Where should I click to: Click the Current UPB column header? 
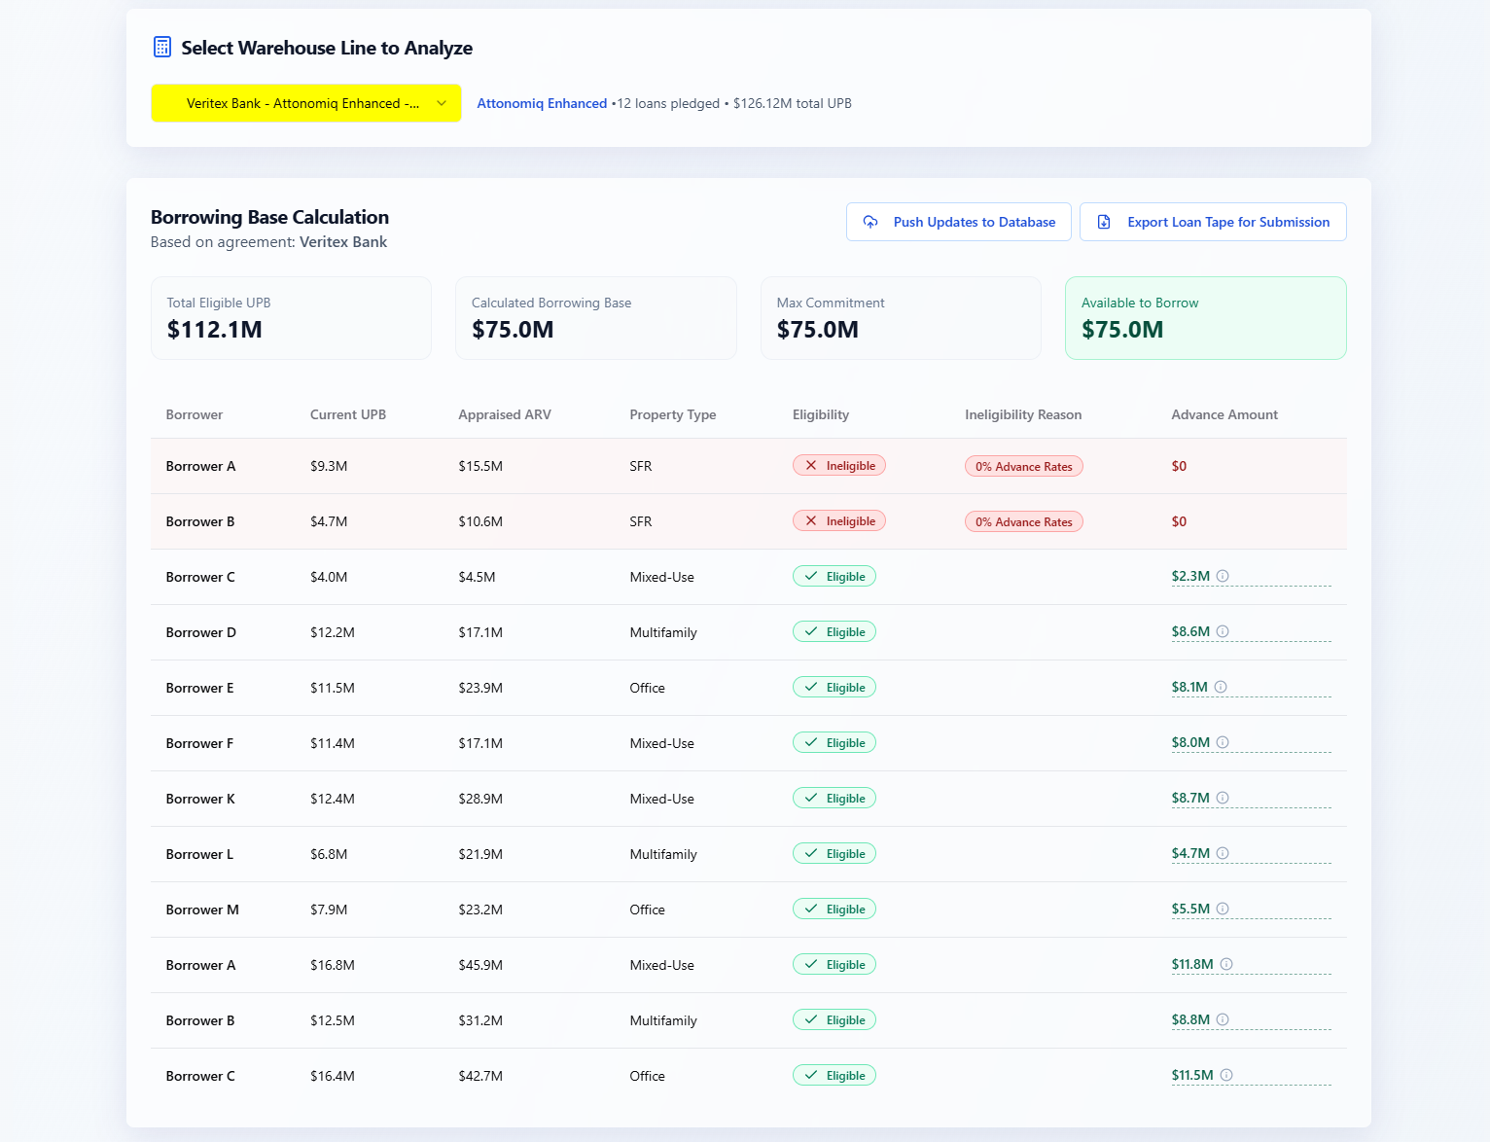point(348,414)
